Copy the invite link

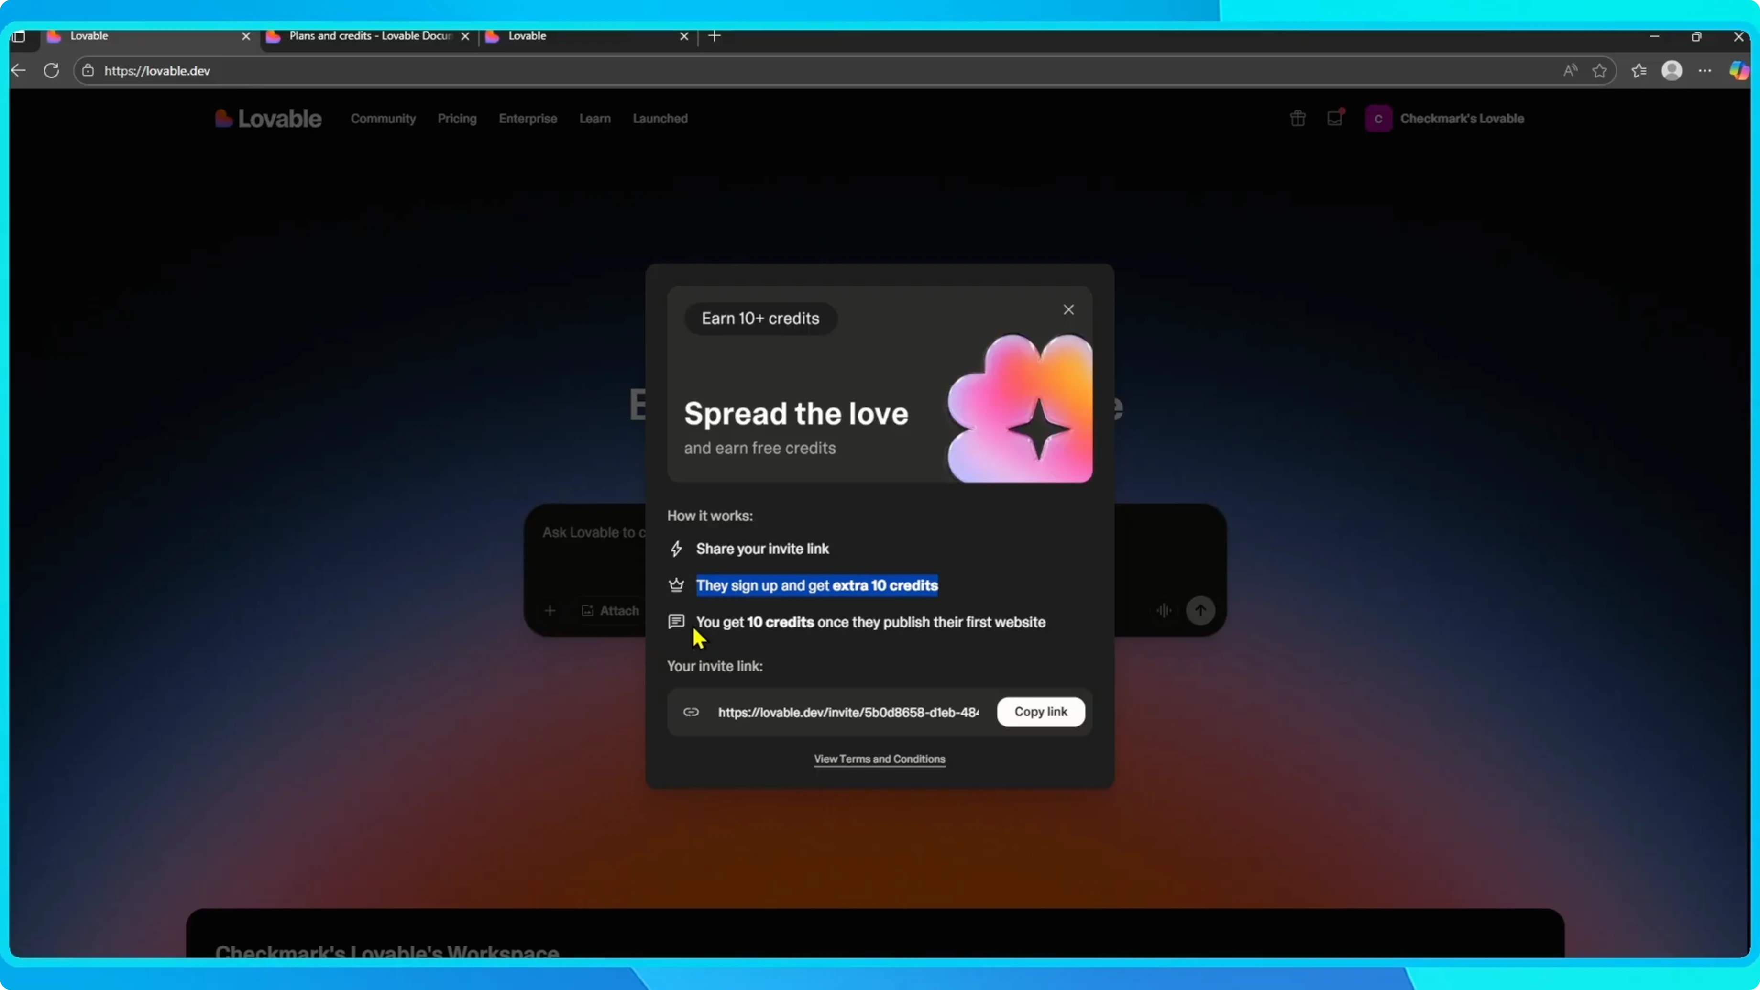(1041, 711)
